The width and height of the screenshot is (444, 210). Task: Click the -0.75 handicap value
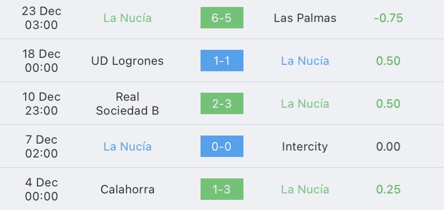point(388,18)
